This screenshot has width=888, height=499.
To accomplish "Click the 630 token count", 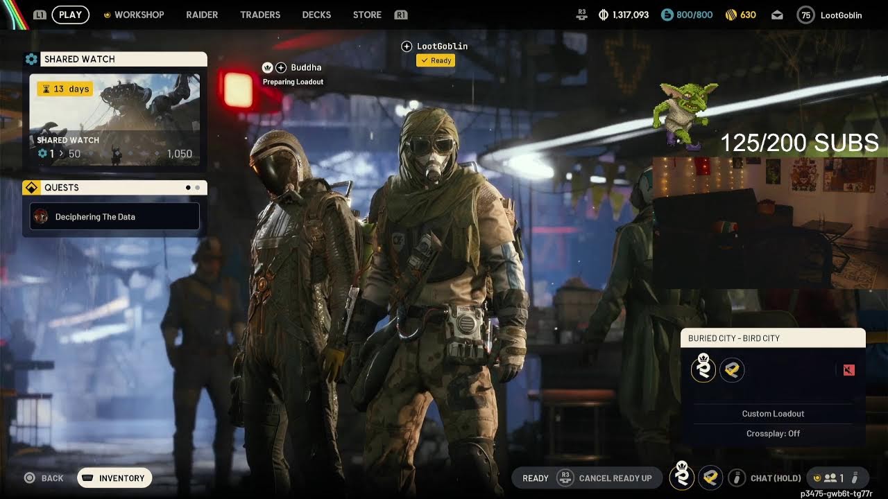I will pos(748,15).
